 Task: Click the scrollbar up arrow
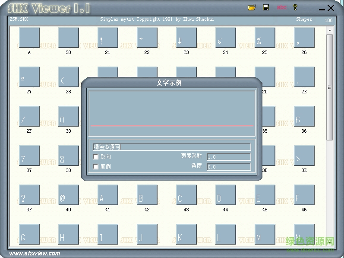329,30
